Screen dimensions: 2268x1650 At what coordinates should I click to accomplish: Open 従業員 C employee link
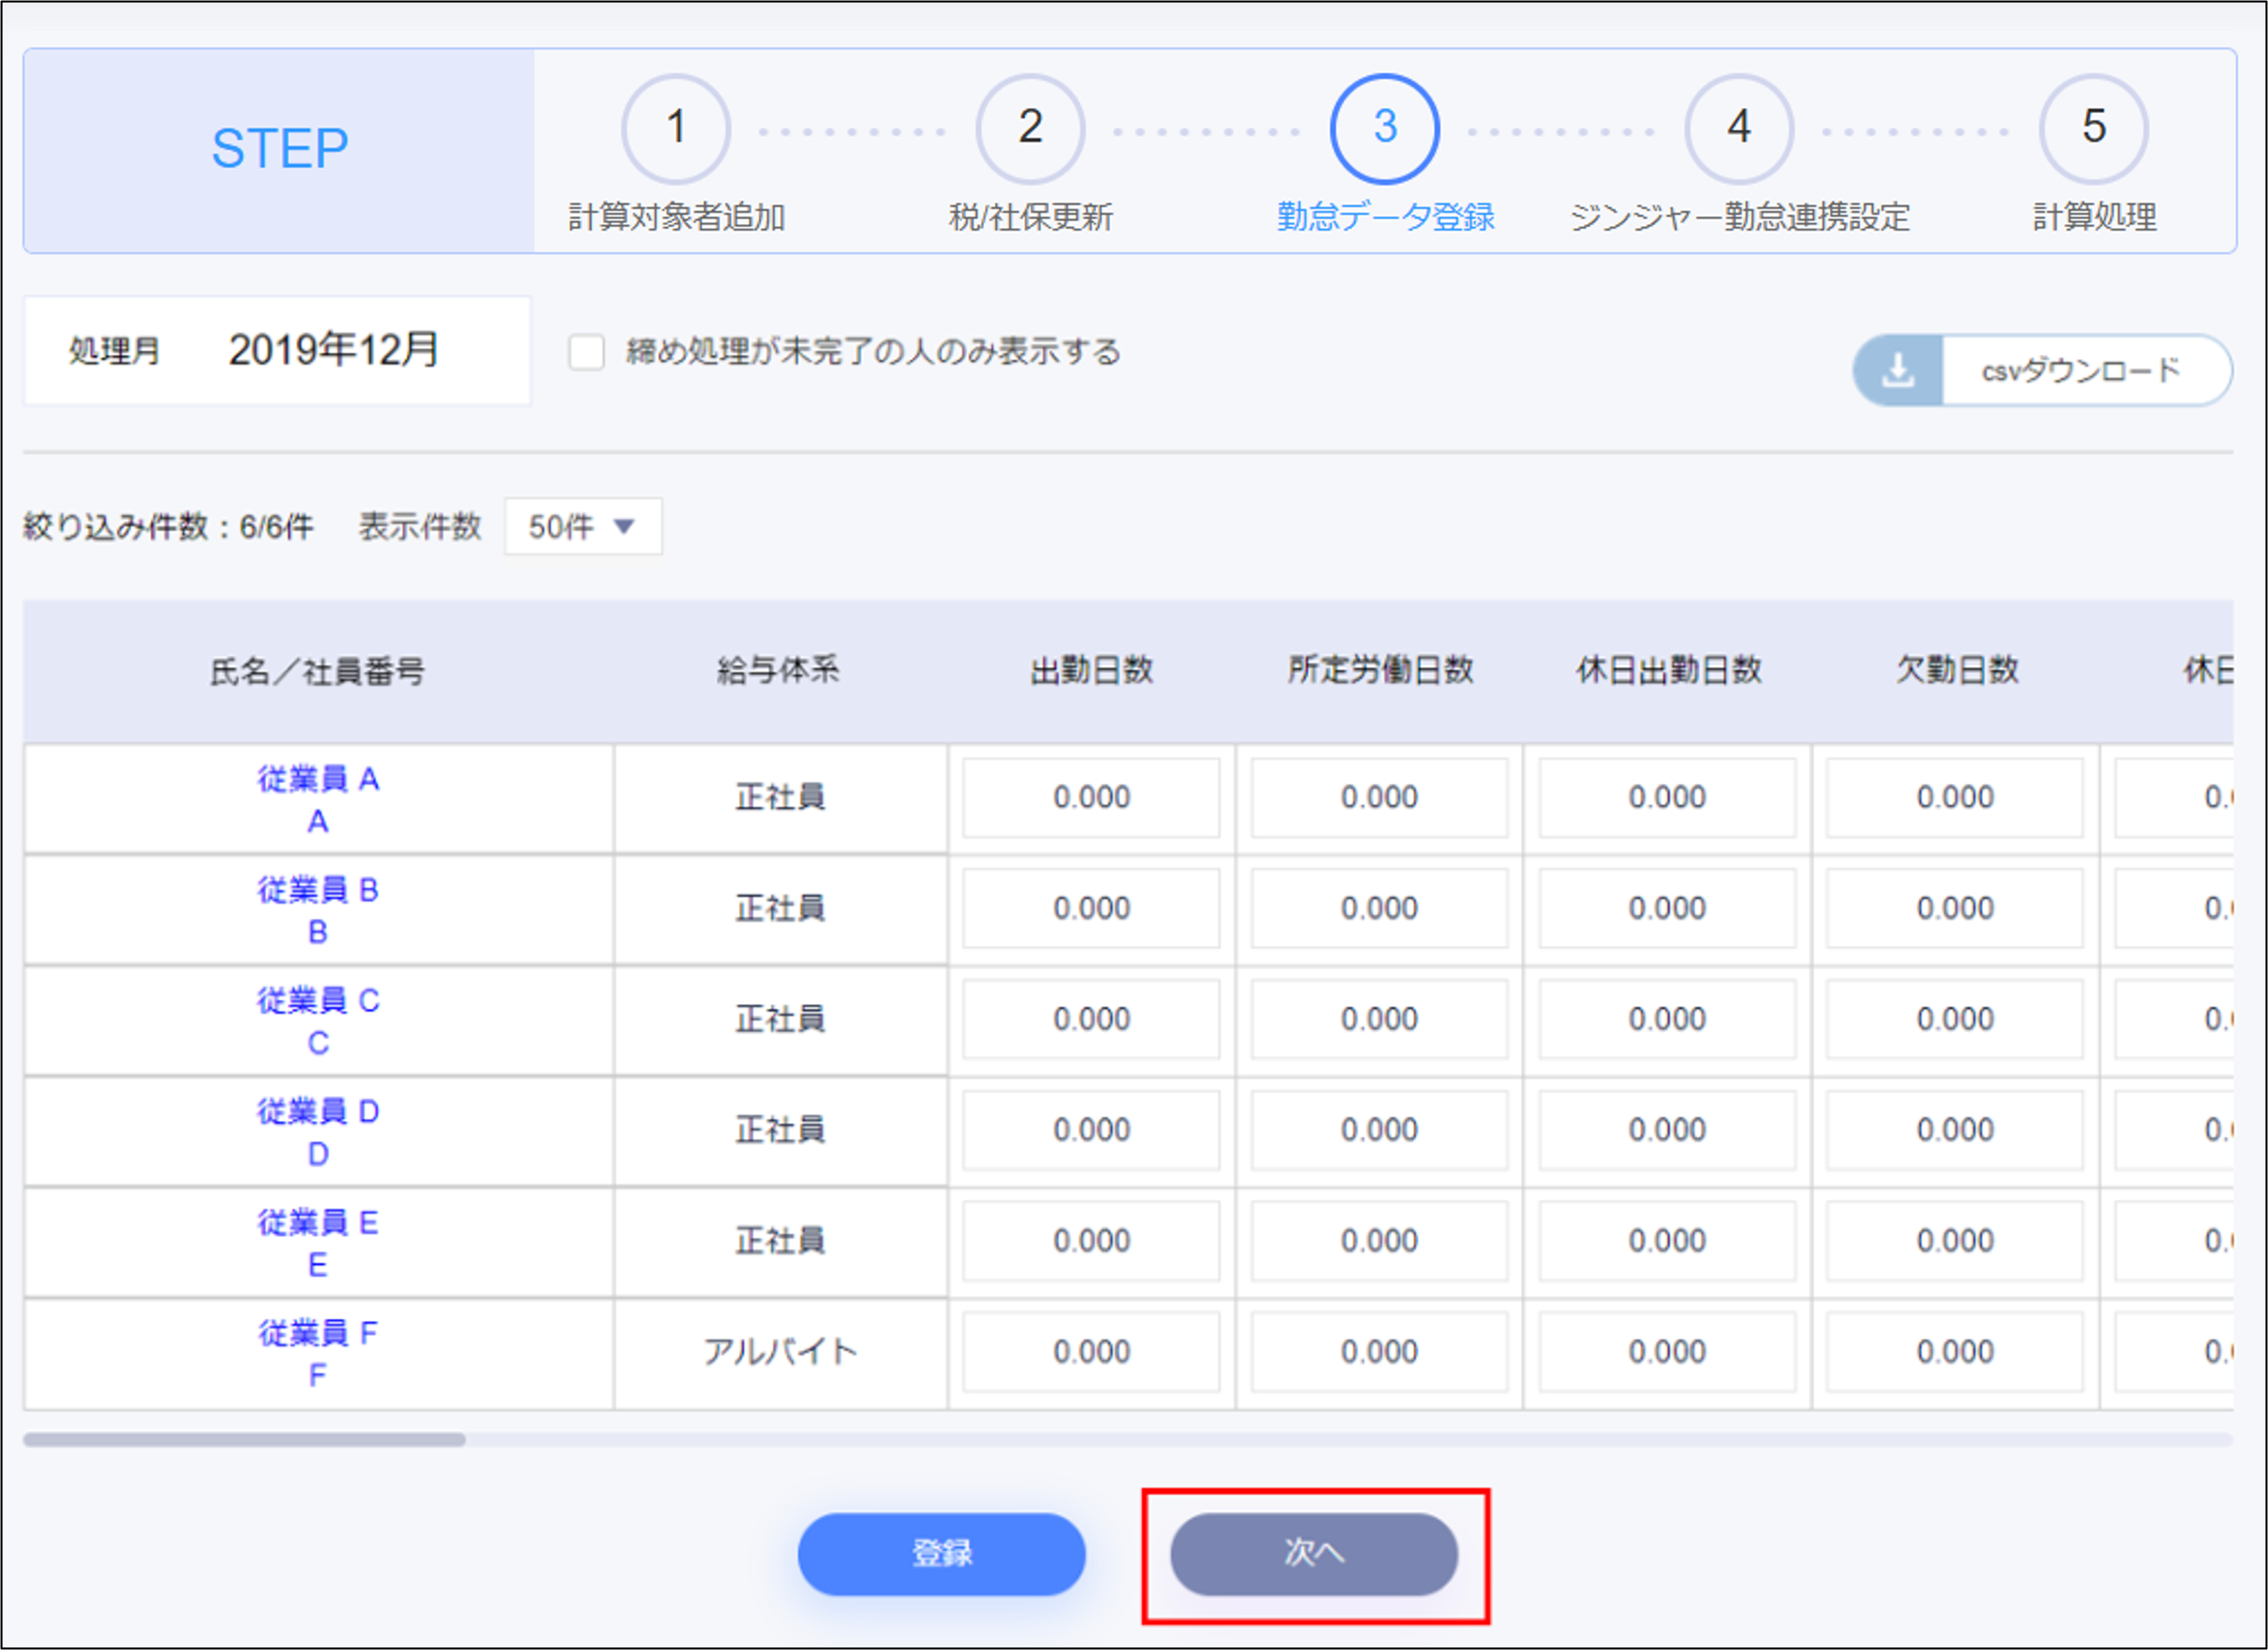click(318, 1001)
